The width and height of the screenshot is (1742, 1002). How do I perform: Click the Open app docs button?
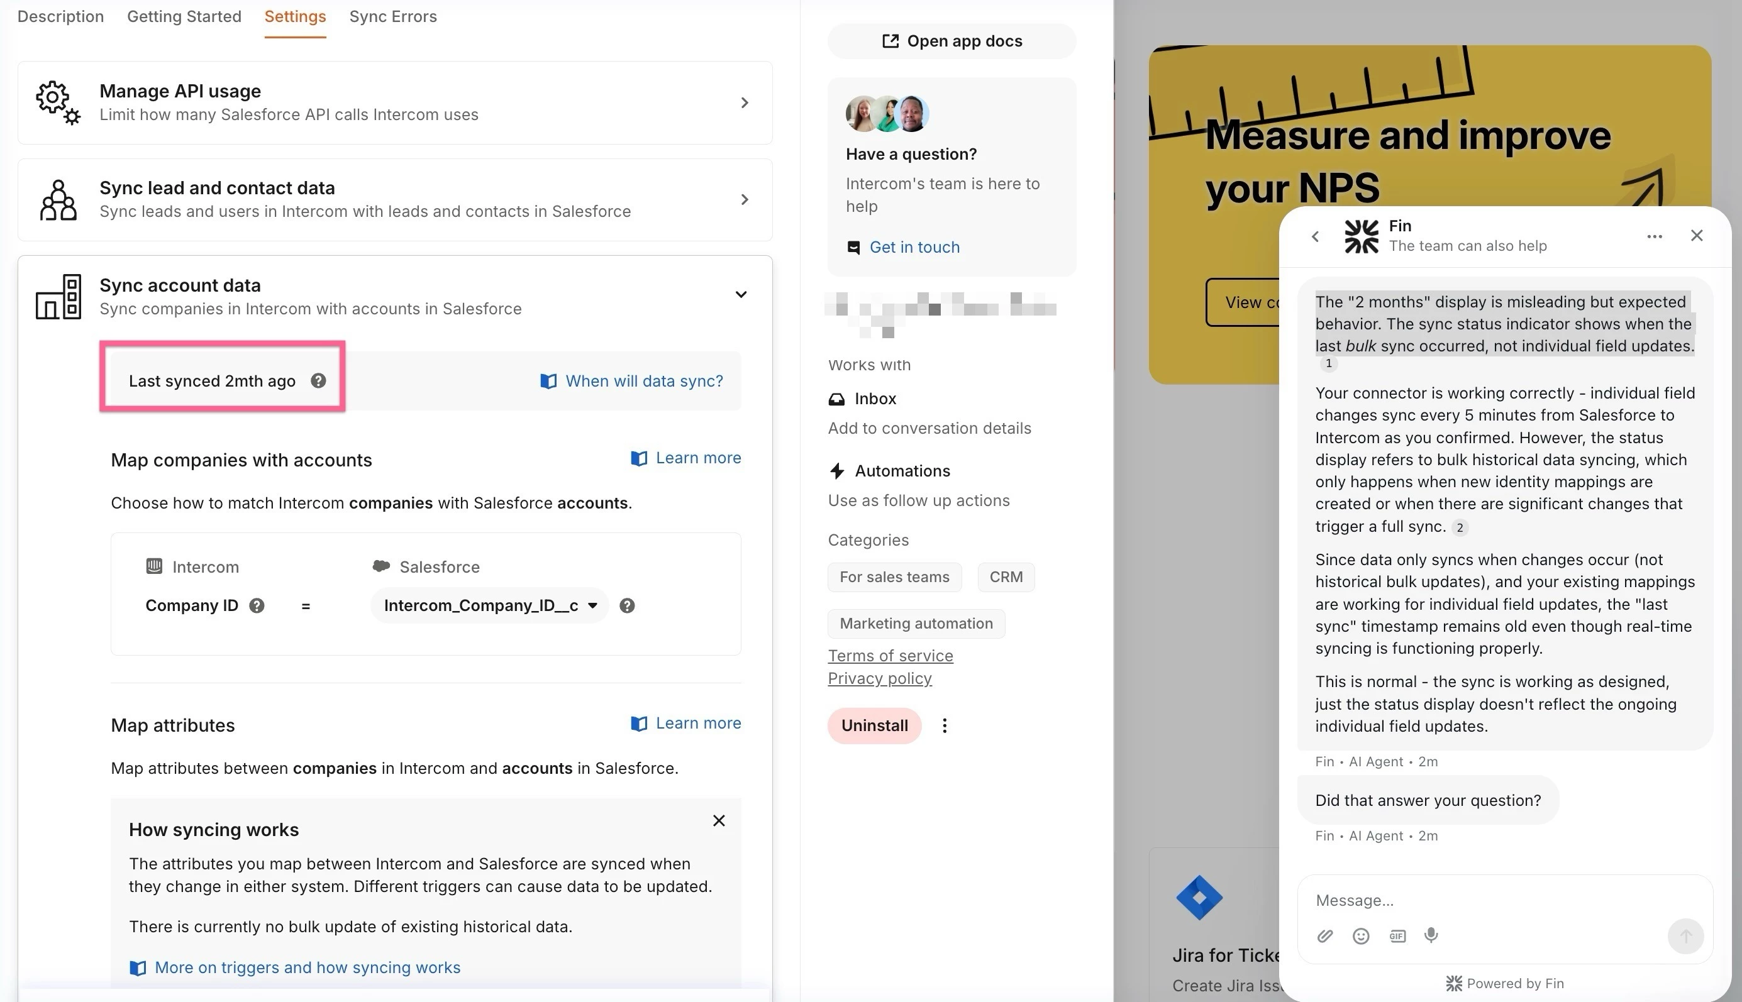[x=952, y=41]
